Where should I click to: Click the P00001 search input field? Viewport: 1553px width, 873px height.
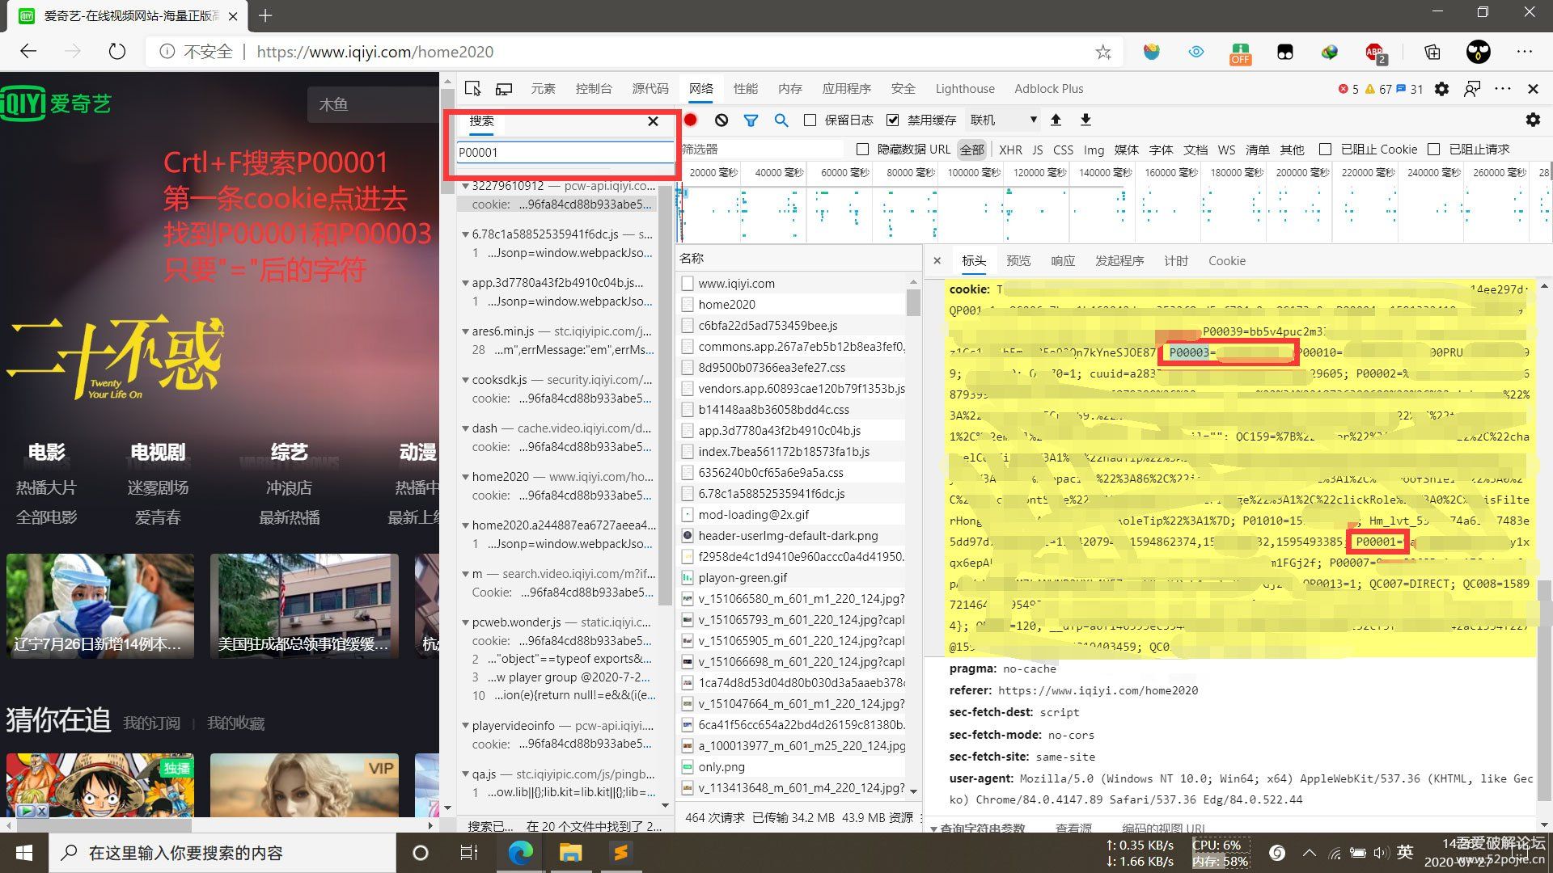[x=565, y=152]
